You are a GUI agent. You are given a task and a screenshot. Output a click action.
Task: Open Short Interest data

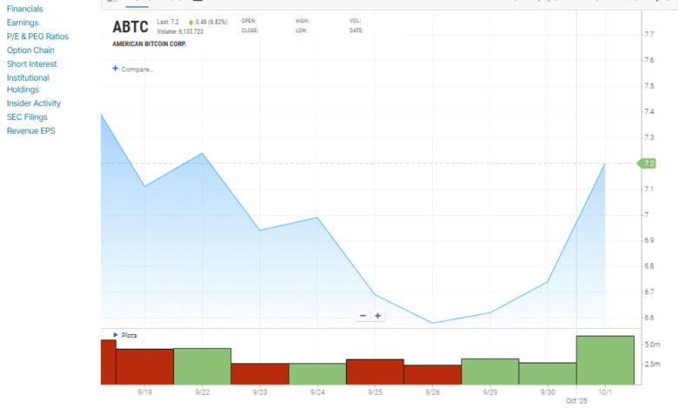pyautogui.click(x=32, y=64)
